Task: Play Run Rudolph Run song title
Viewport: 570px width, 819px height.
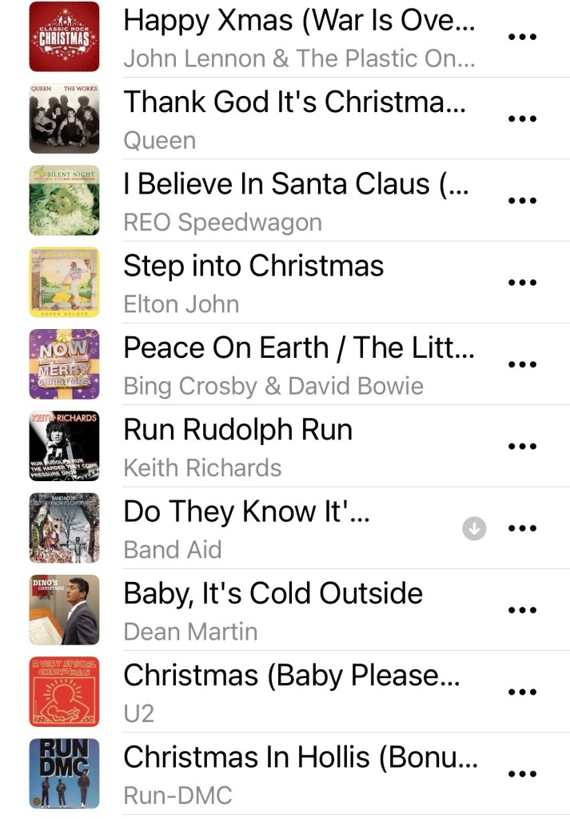Action: click(237, 431)
